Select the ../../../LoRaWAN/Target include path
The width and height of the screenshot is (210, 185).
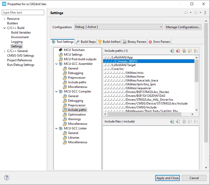[119, 65]
